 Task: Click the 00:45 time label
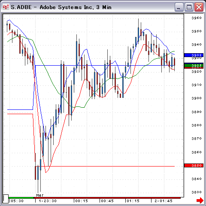[x=107, y=201]
